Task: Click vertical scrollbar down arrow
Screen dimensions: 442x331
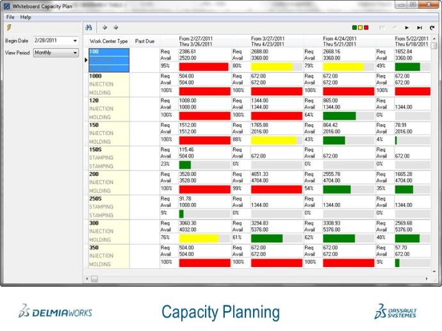Action: [x=434, y=271]
